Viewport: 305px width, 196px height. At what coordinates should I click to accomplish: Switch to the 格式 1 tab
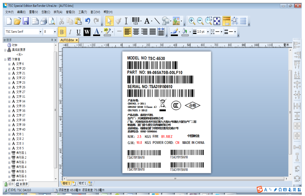pos(82,183)
